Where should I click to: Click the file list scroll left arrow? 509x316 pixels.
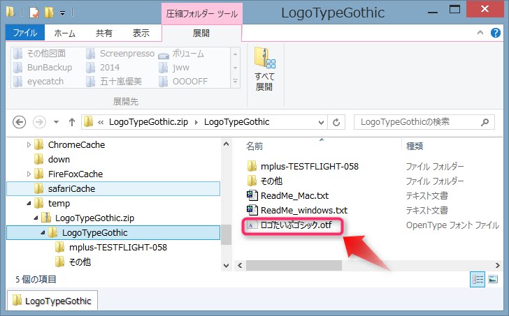pyautogui.click(x=240, y=266)
